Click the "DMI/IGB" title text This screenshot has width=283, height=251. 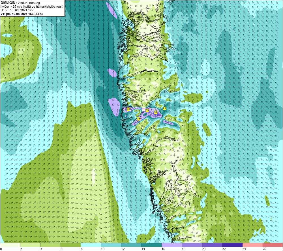tap(8, 3)
